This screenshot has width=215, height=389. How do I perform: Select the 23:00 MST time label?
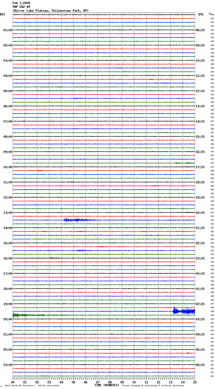coord(8,365)
